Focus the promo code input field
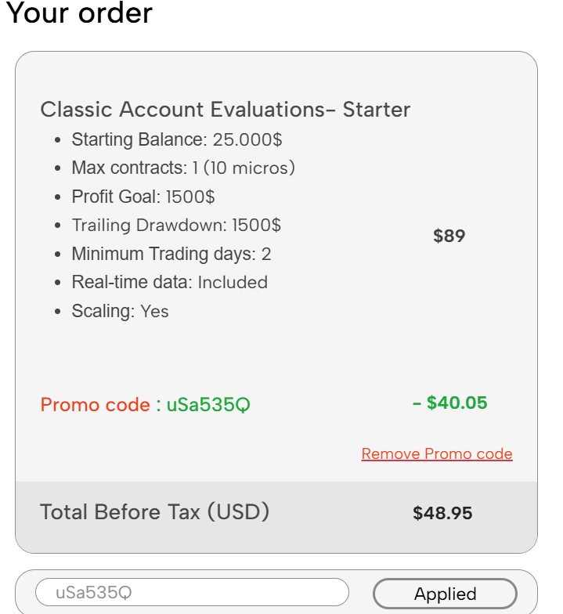 coord(192,592)
